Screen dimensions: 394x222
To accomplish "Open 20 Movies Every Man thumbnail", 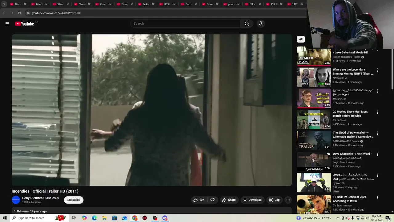I will tap(314, 119).
